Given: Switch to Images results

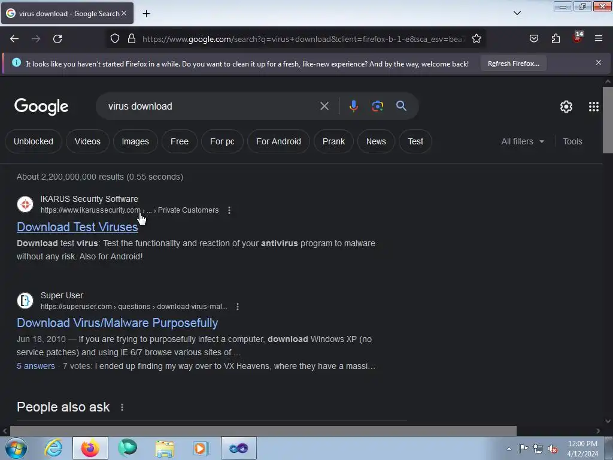Looking at the screenshot, I should click(135, 141).
